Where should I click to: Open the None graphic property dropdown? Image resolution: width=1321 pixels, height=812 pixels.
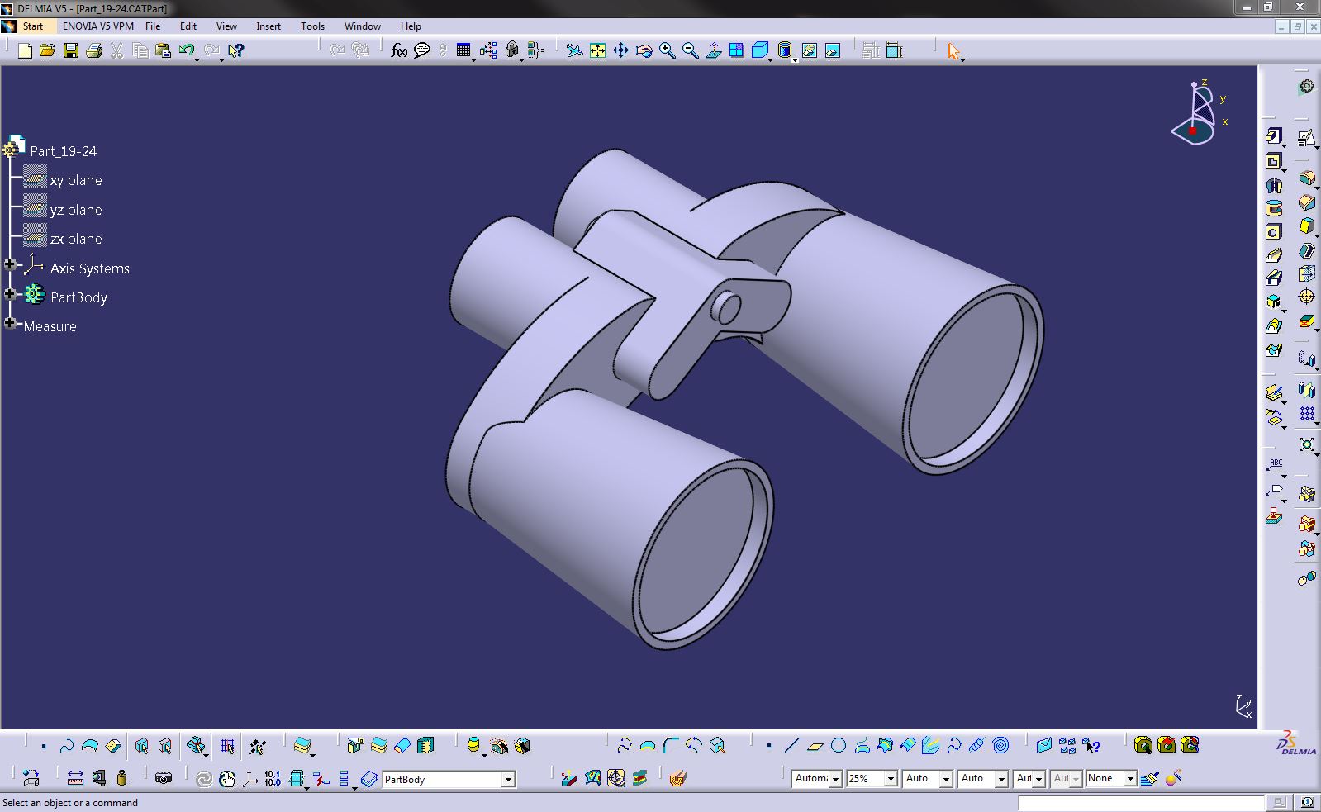1130,779
